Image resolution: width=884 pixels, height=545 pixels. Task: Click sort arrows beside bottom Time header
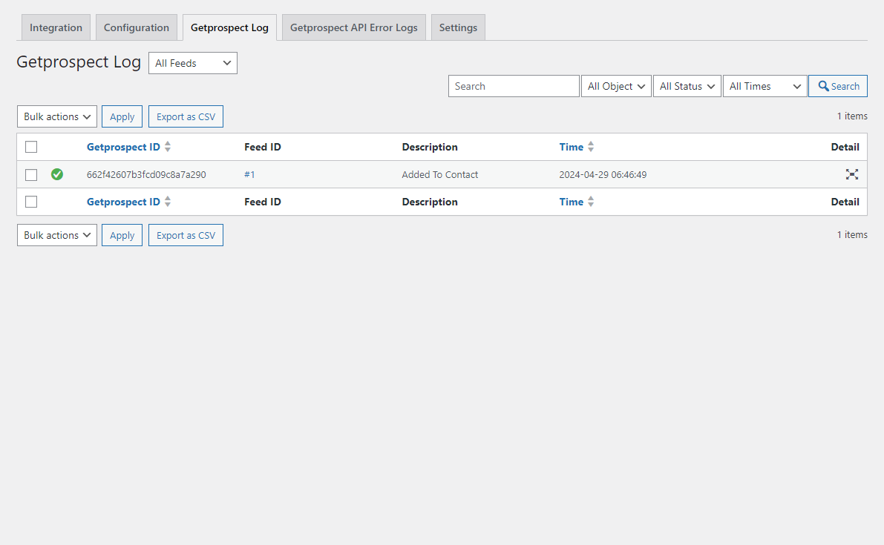pyautogui.click(x=591, y=202)
